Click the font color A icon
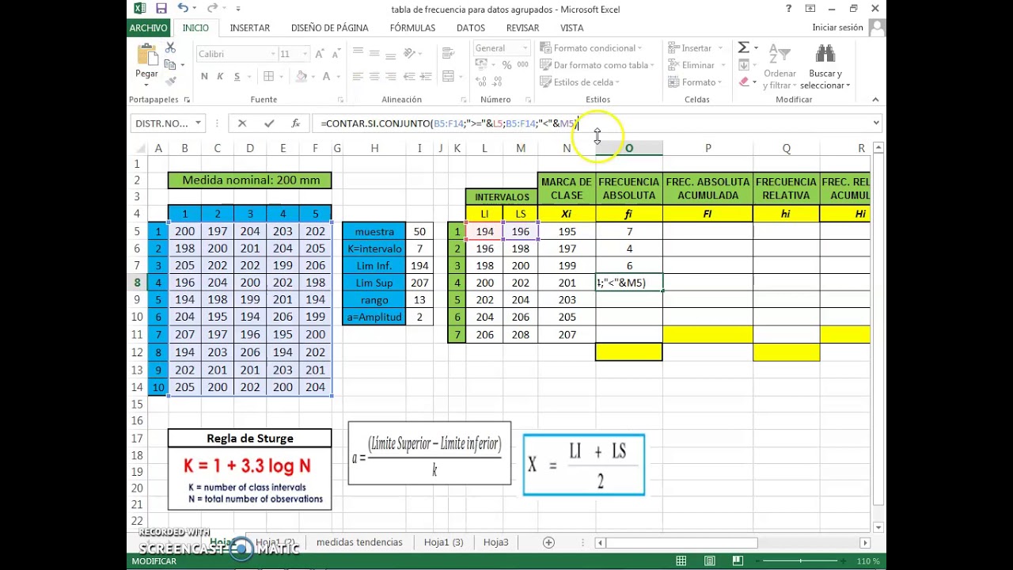This screenshot has height=570, width=1013. 326,77
